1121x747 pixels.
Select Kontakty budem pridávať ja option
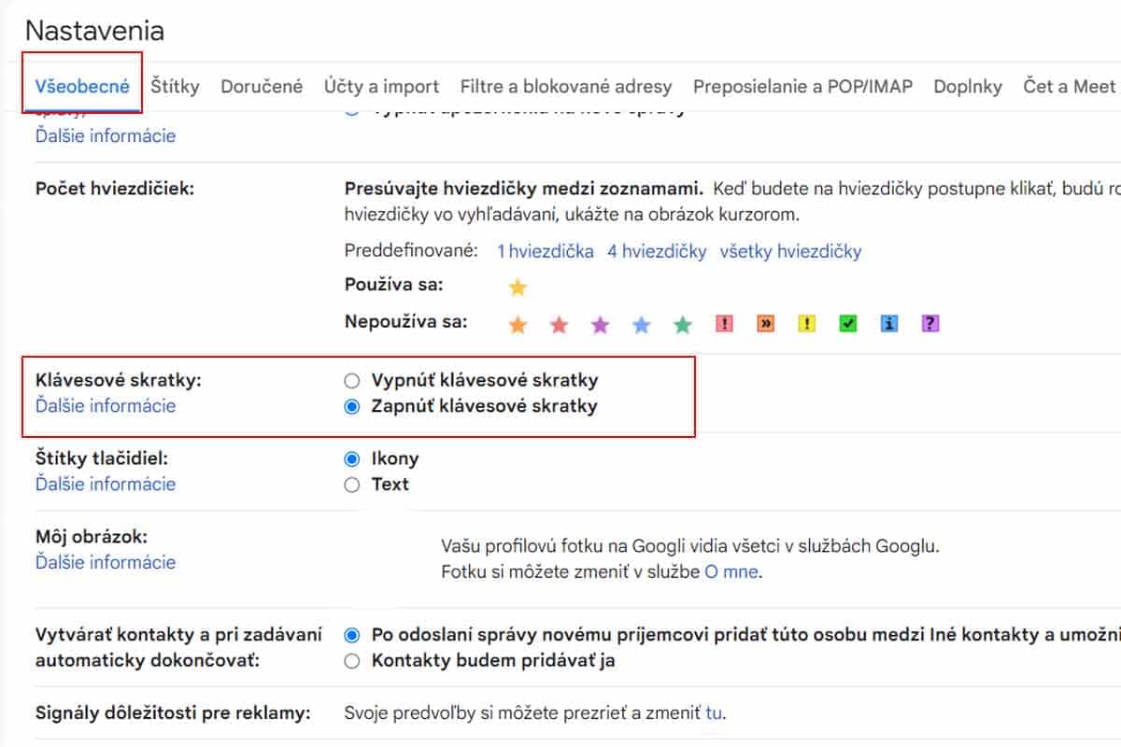[x=352, y=661]
